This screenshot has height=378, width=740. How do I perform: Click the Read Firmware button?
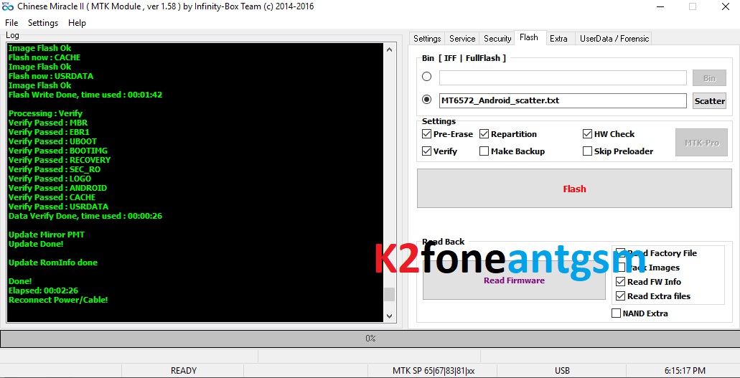pyautogui.click(x=514, y=280)
